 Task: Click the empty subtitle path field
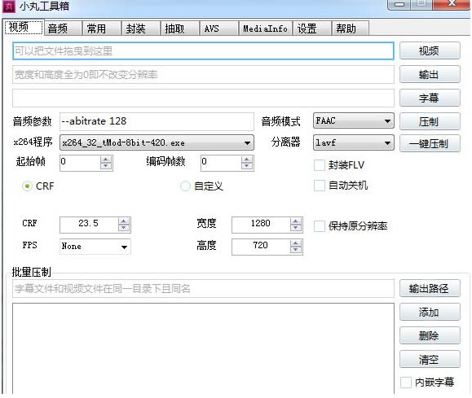[x=203, y=98]
